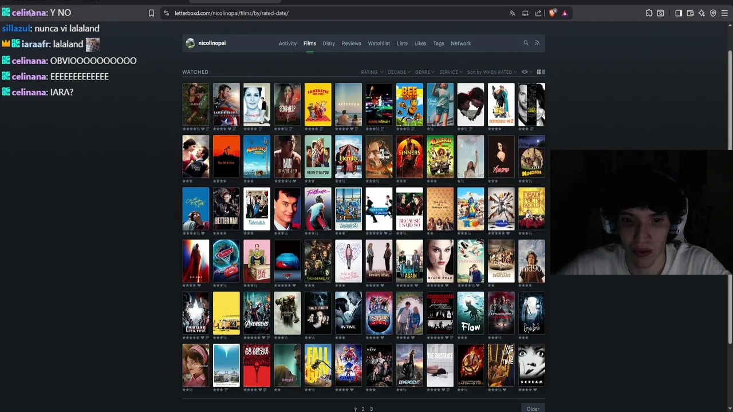
Task: Open the Sinners poster
Action: (x=409, y=157)
